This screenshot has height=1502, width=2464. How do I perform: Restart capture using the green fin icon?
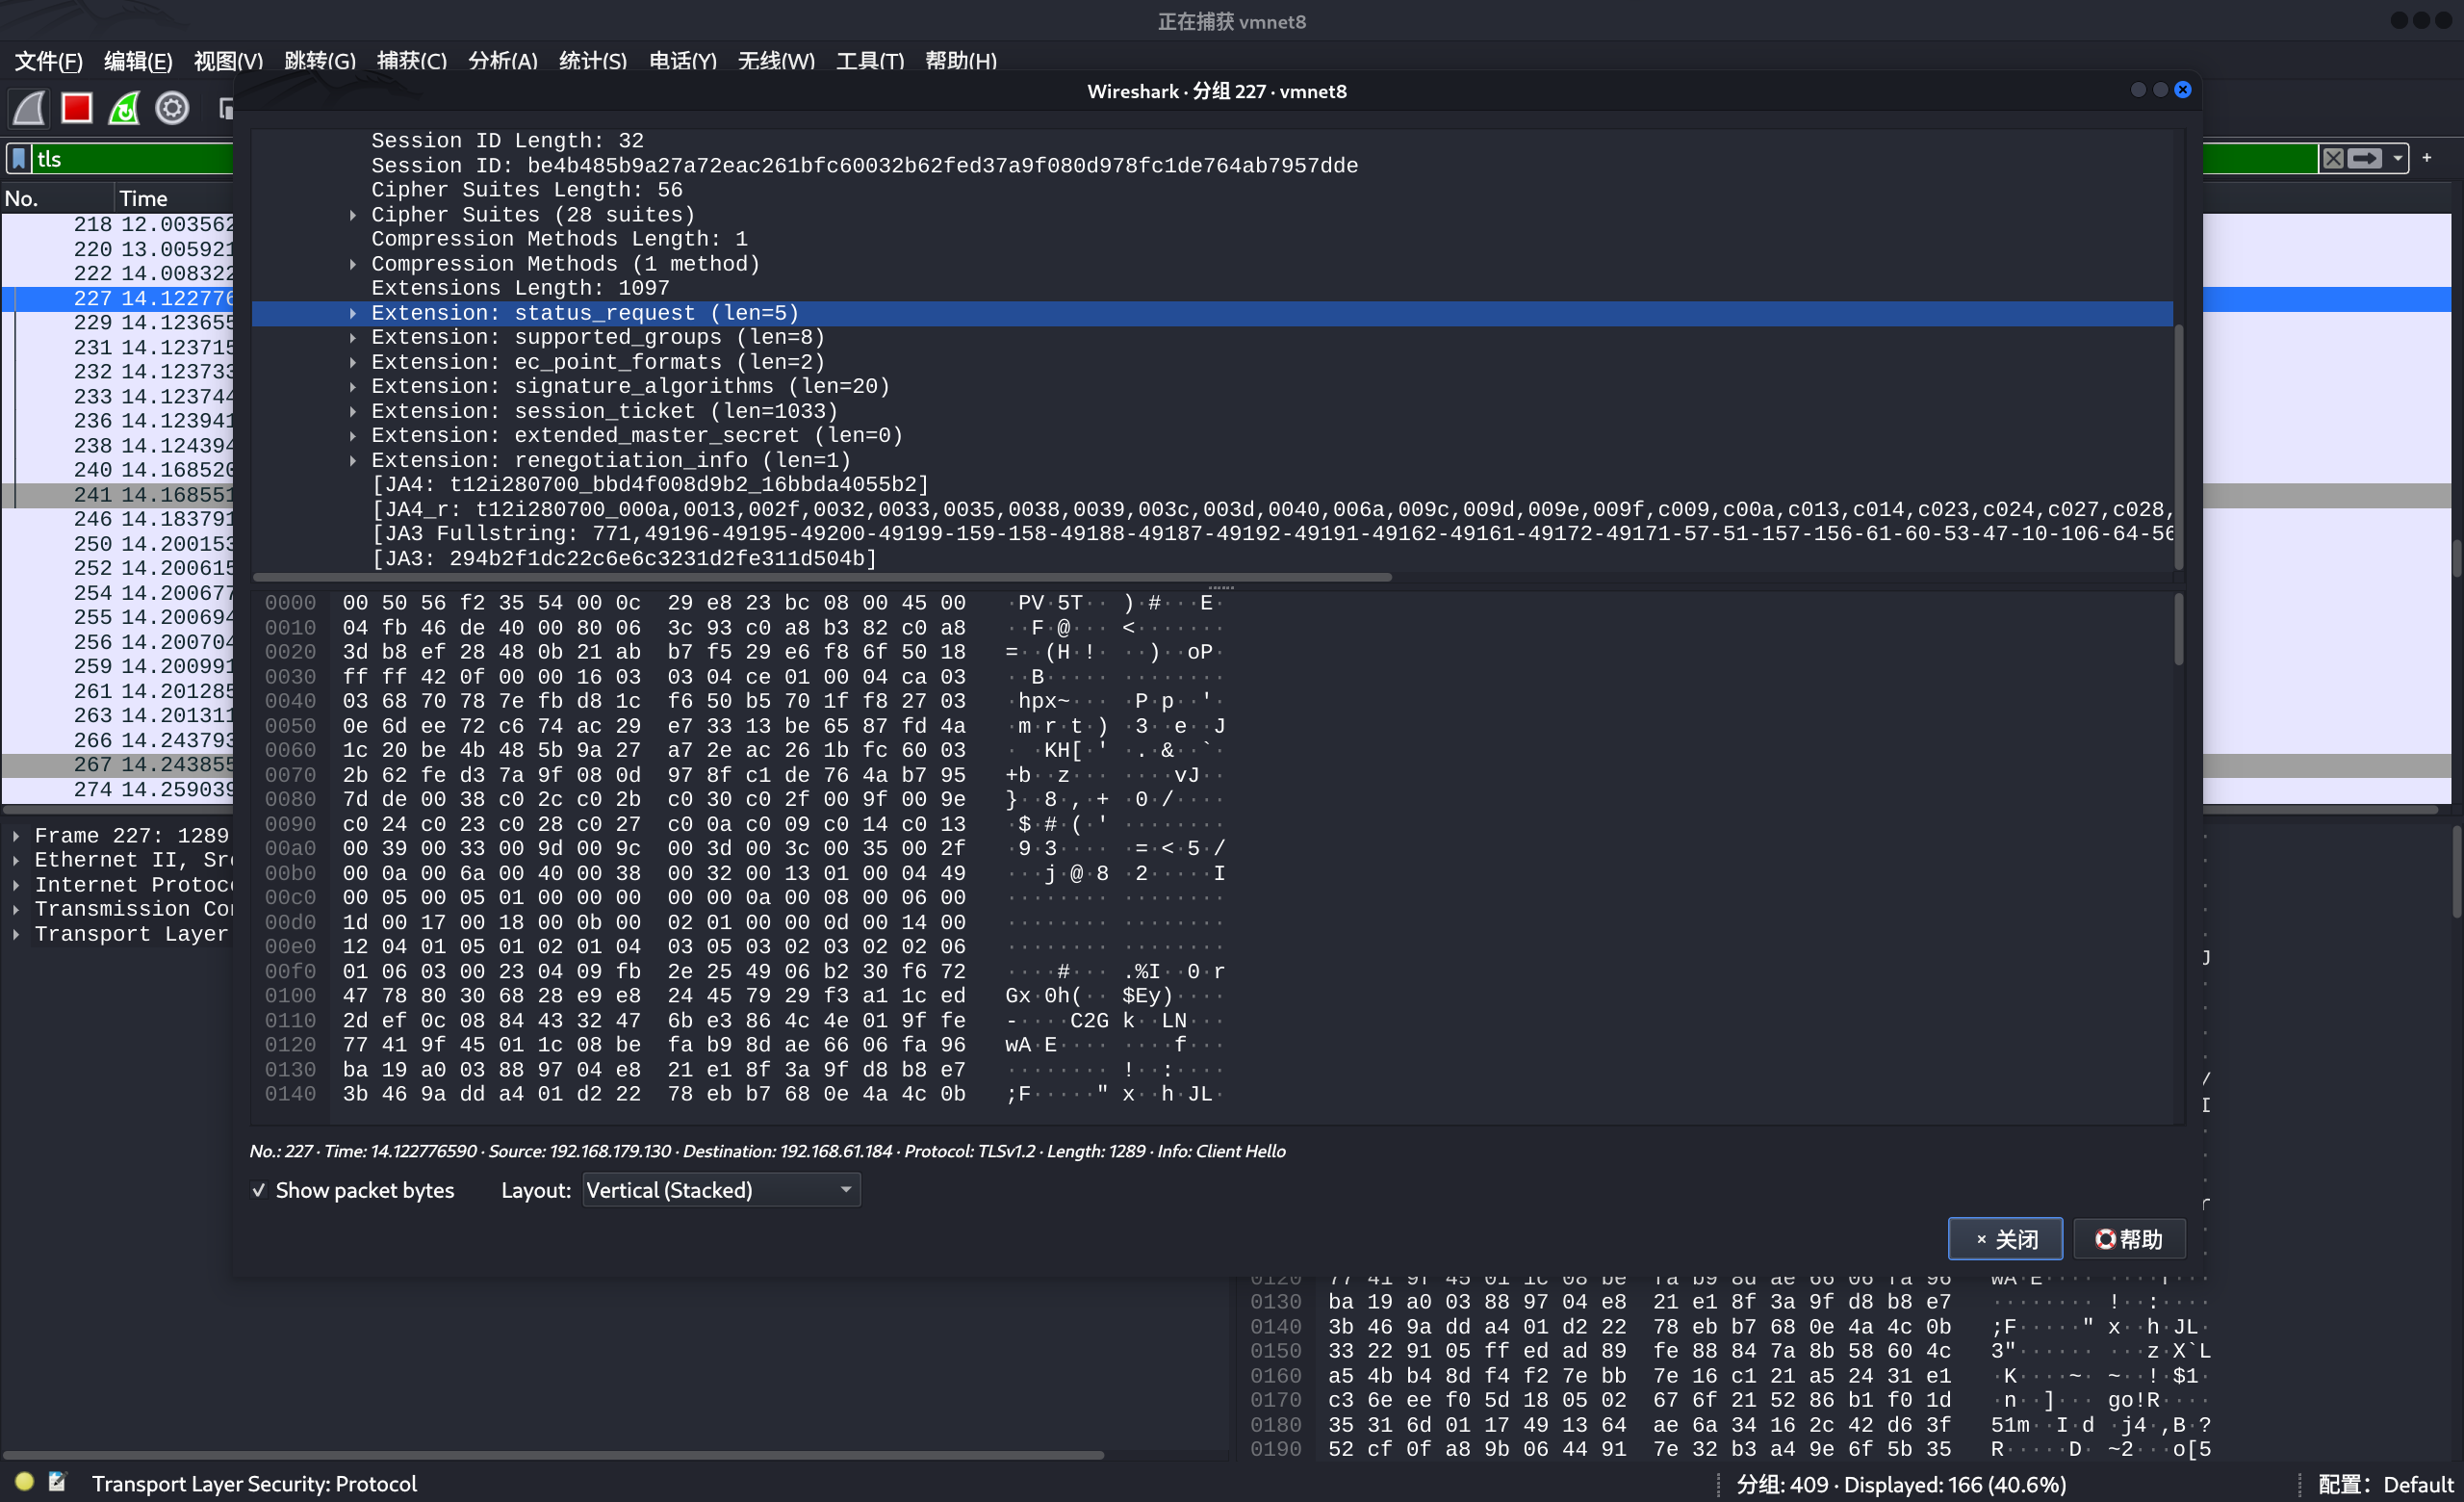(x=124, y=108)
